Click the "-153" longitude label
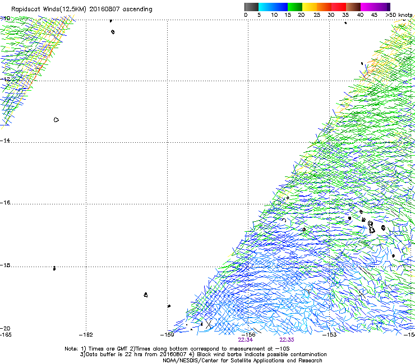This screenshot has height=364, width=415. 330,335
